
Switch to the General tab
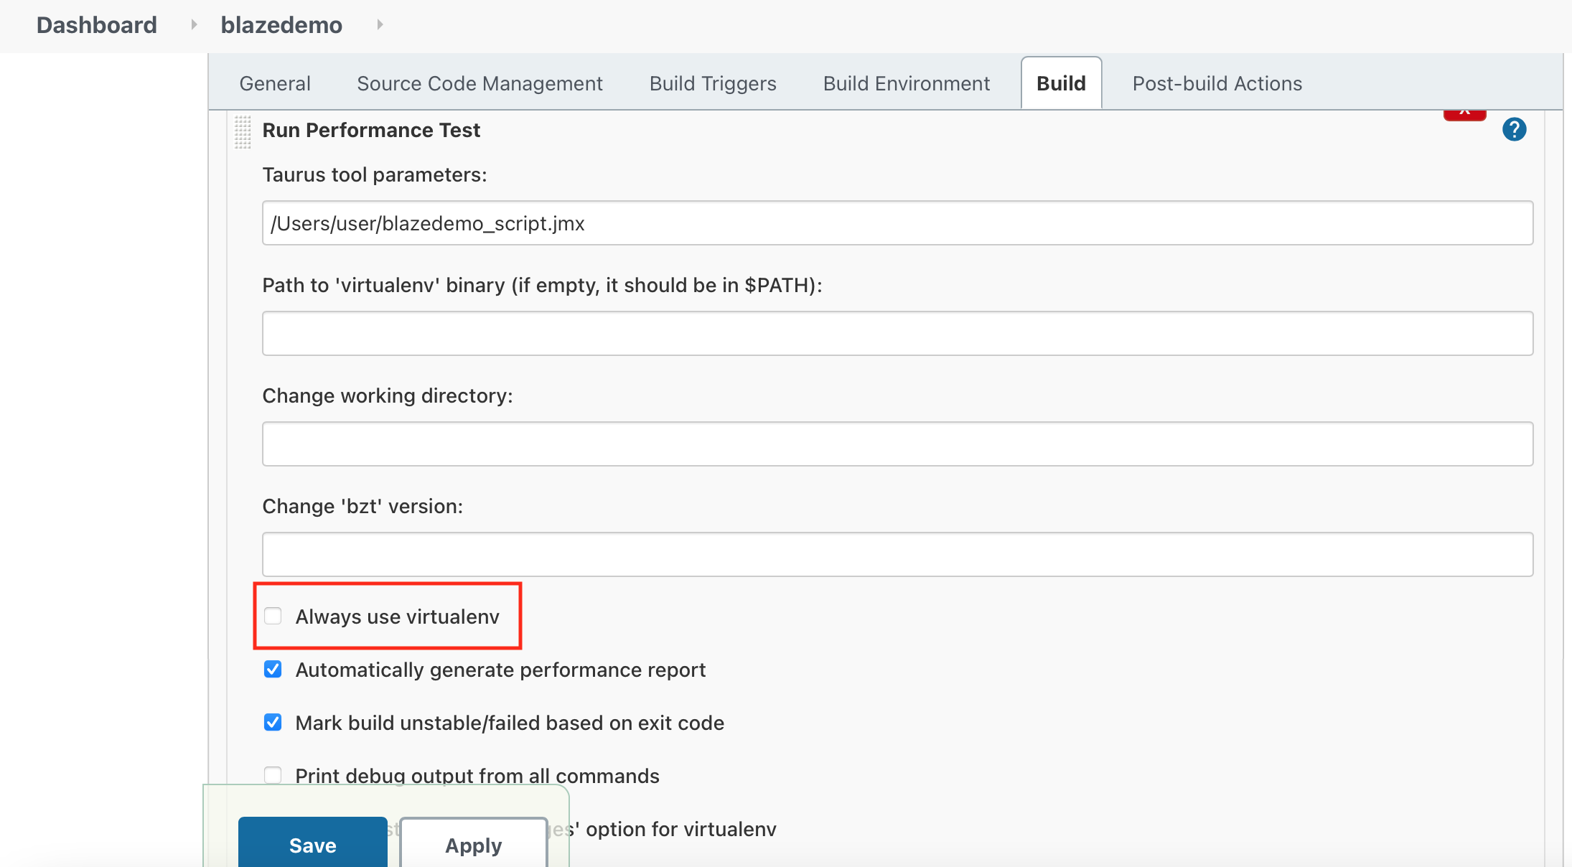click(275, 84)
